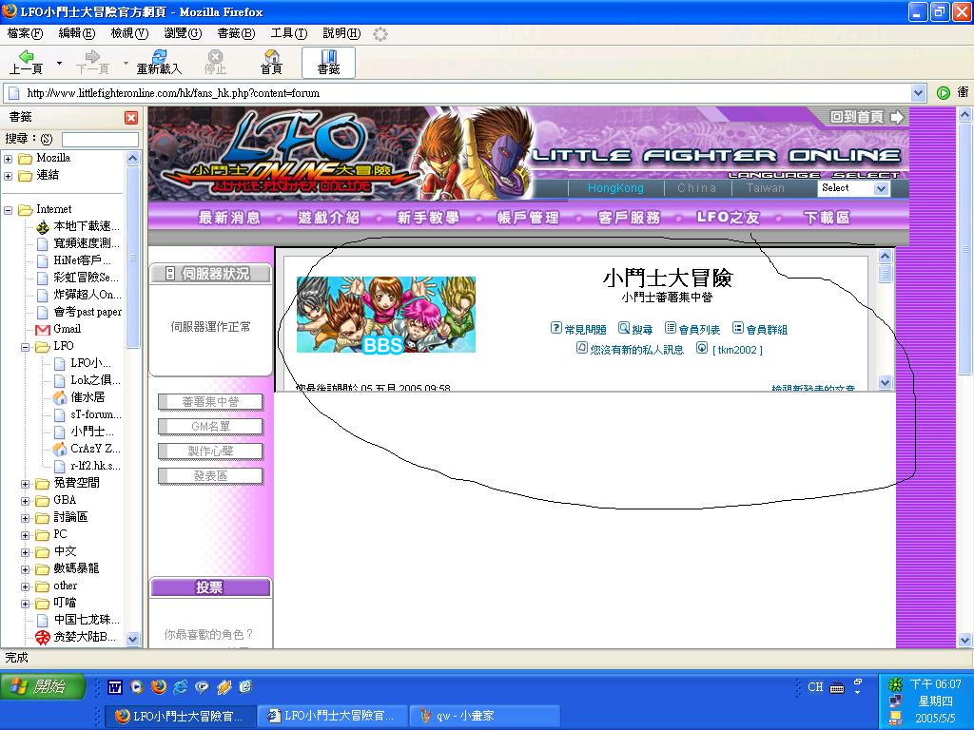Close the bookmarks sidebar with red X
This screenshot has height=730, width=974.
pyautogui.click(x=131, y=118)
